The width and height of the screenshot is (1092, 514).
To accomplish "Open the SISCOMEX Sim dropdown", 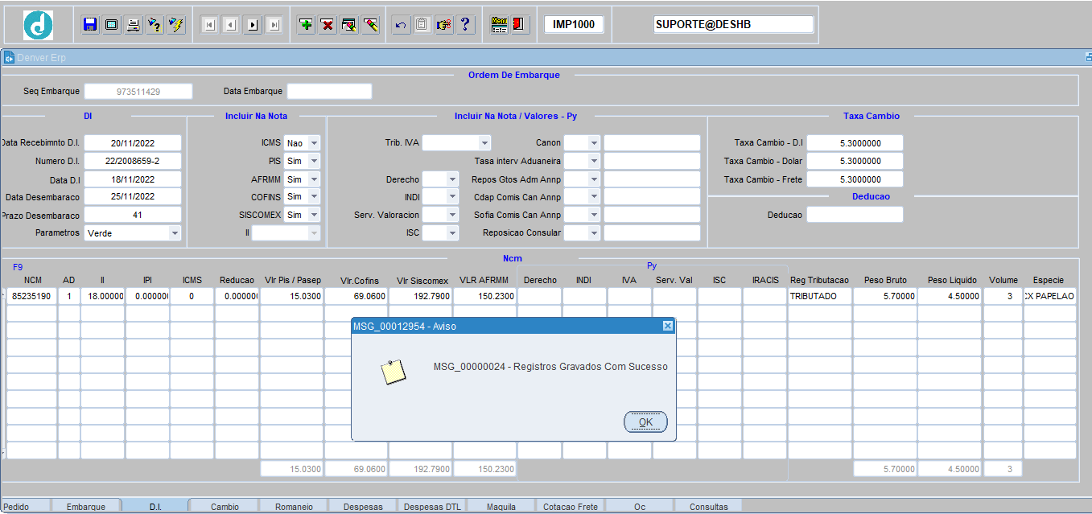I will tap(314, 215).
